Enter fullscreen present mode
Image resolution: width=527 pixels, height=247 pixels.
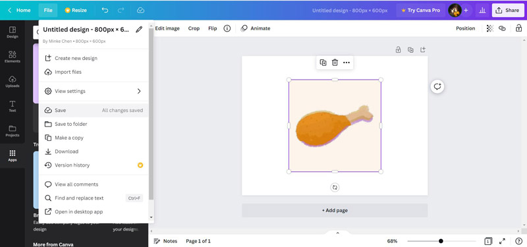(x=502, y=241)
